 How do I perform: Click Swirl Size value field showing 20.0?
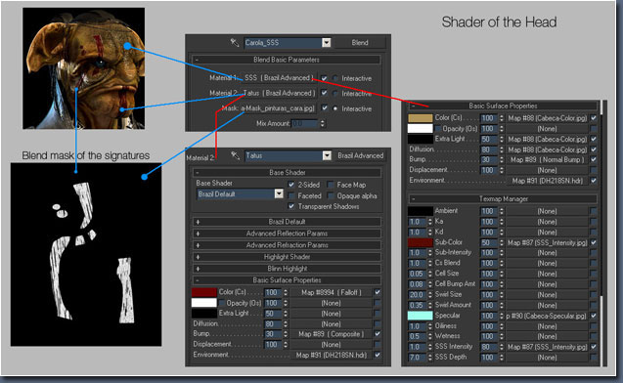pos(417,294)
